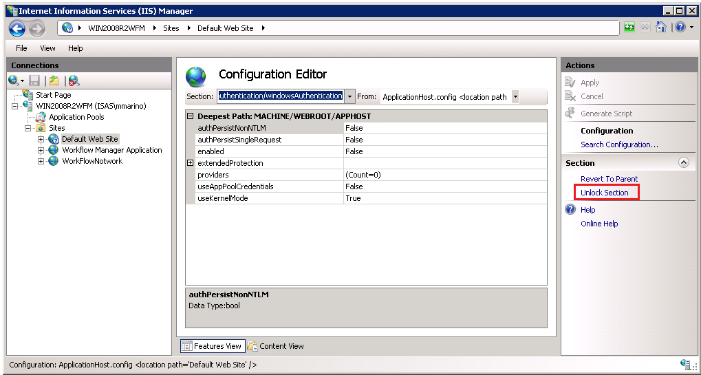This screenshot has height=375, width=701.
Task: Click the Sites folder icon
Action: (x=41, y=128)
